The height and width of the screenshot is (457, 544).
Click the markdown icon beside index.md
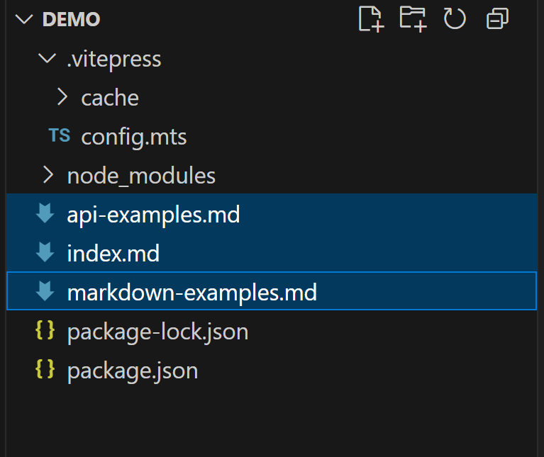[x=45, y=253]
